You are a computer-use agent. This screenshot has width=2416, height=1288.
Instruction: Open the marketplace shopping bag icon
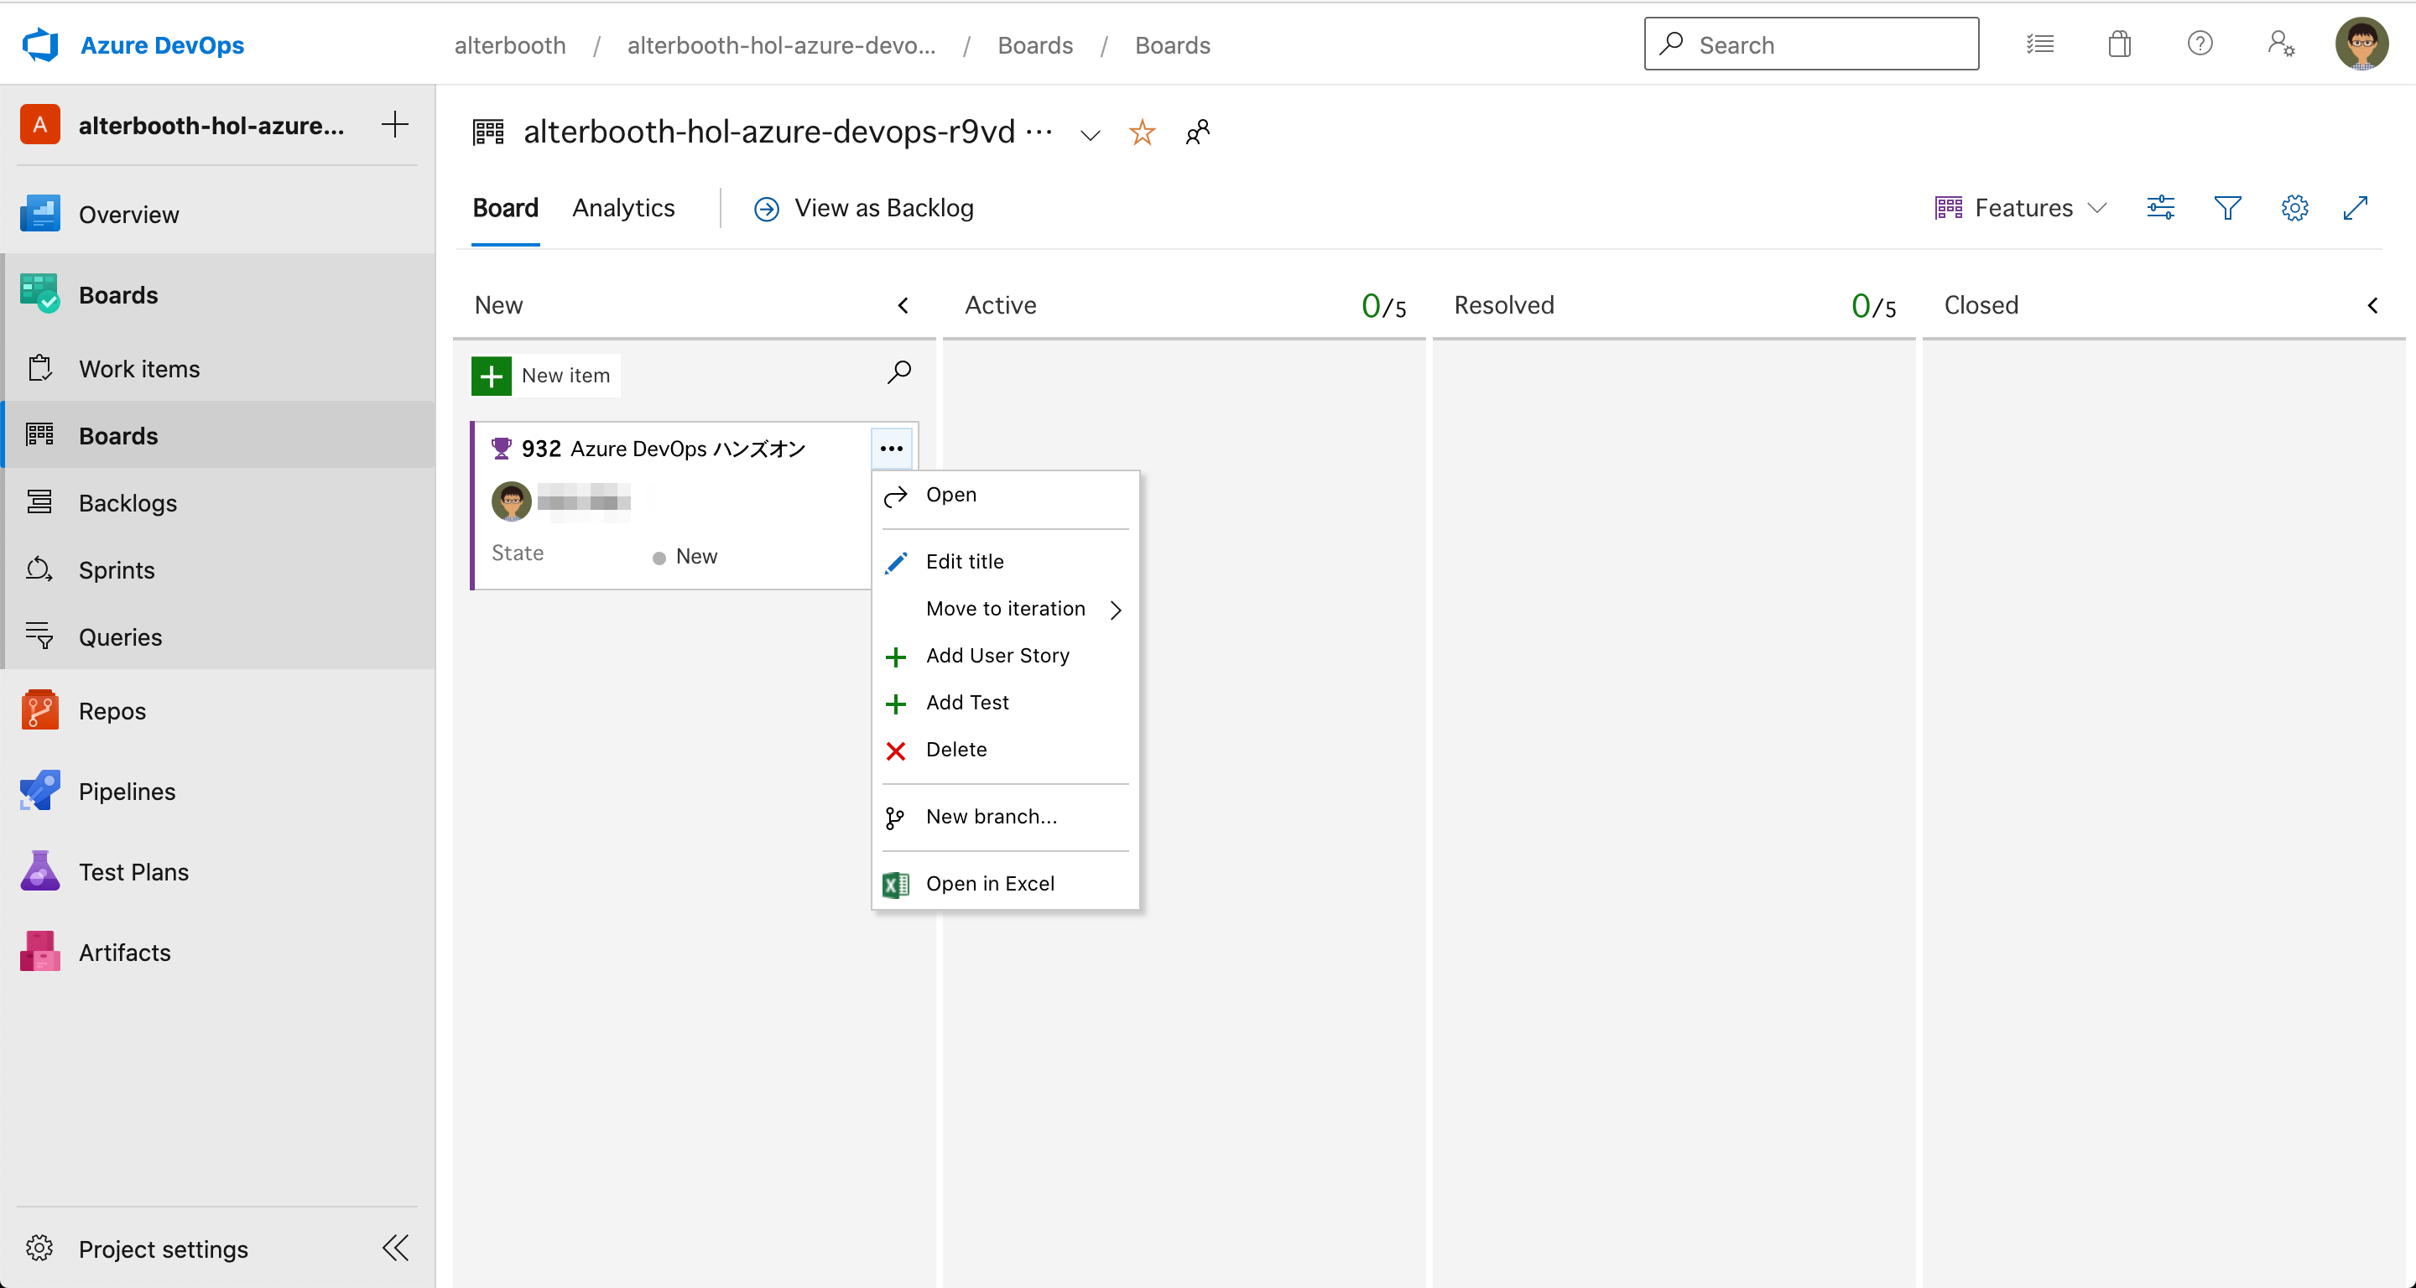pyautogui.click(x=2119, y=44)
